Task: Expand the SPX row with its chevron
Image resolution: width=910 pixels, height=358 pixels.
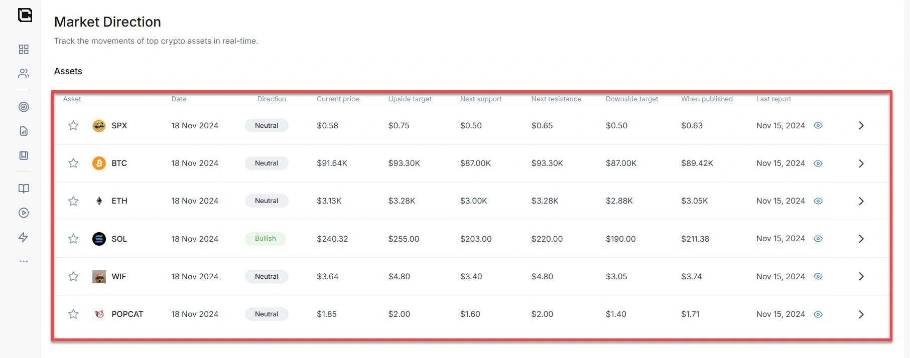Action: coord(861,125)
